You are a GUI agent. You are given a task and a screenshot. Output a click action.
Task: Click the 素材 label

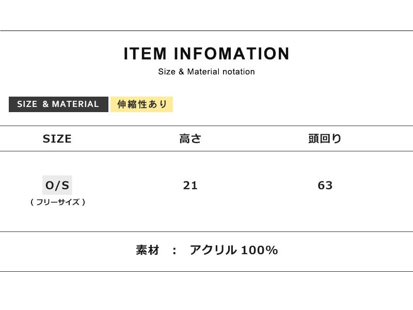[x=147, y=251]
